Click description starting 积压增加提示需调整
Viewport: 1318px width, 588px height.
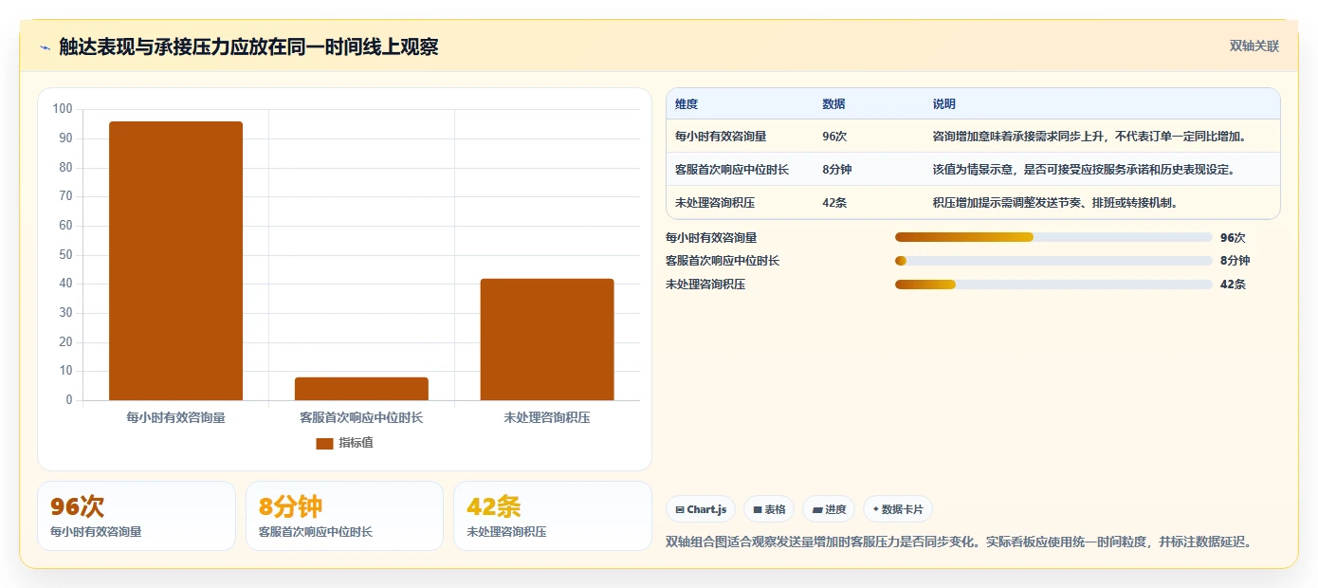pos(1055,203)
